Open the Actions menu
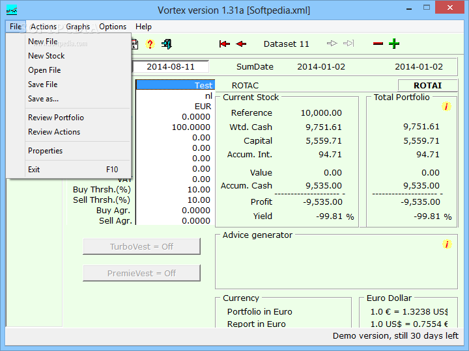This screenshot has height=351, width=469. [x=44, y=27]
